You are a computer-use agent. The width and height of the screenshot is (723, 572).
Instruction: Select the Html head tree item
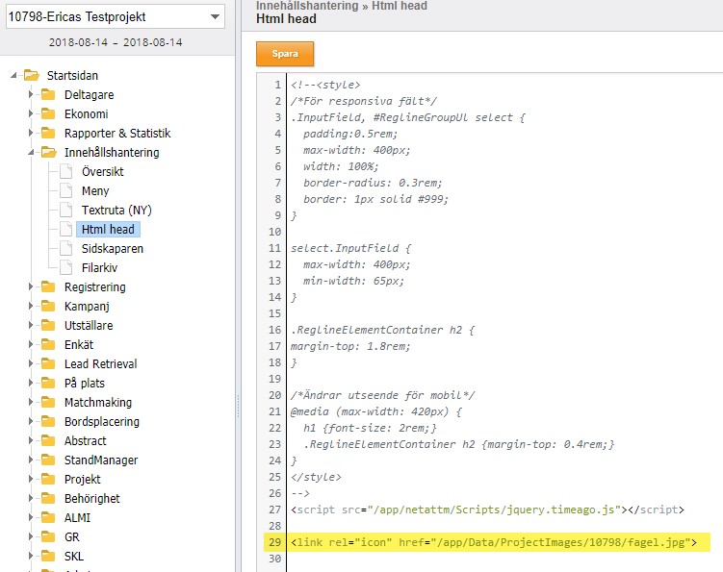click(108, 230)
